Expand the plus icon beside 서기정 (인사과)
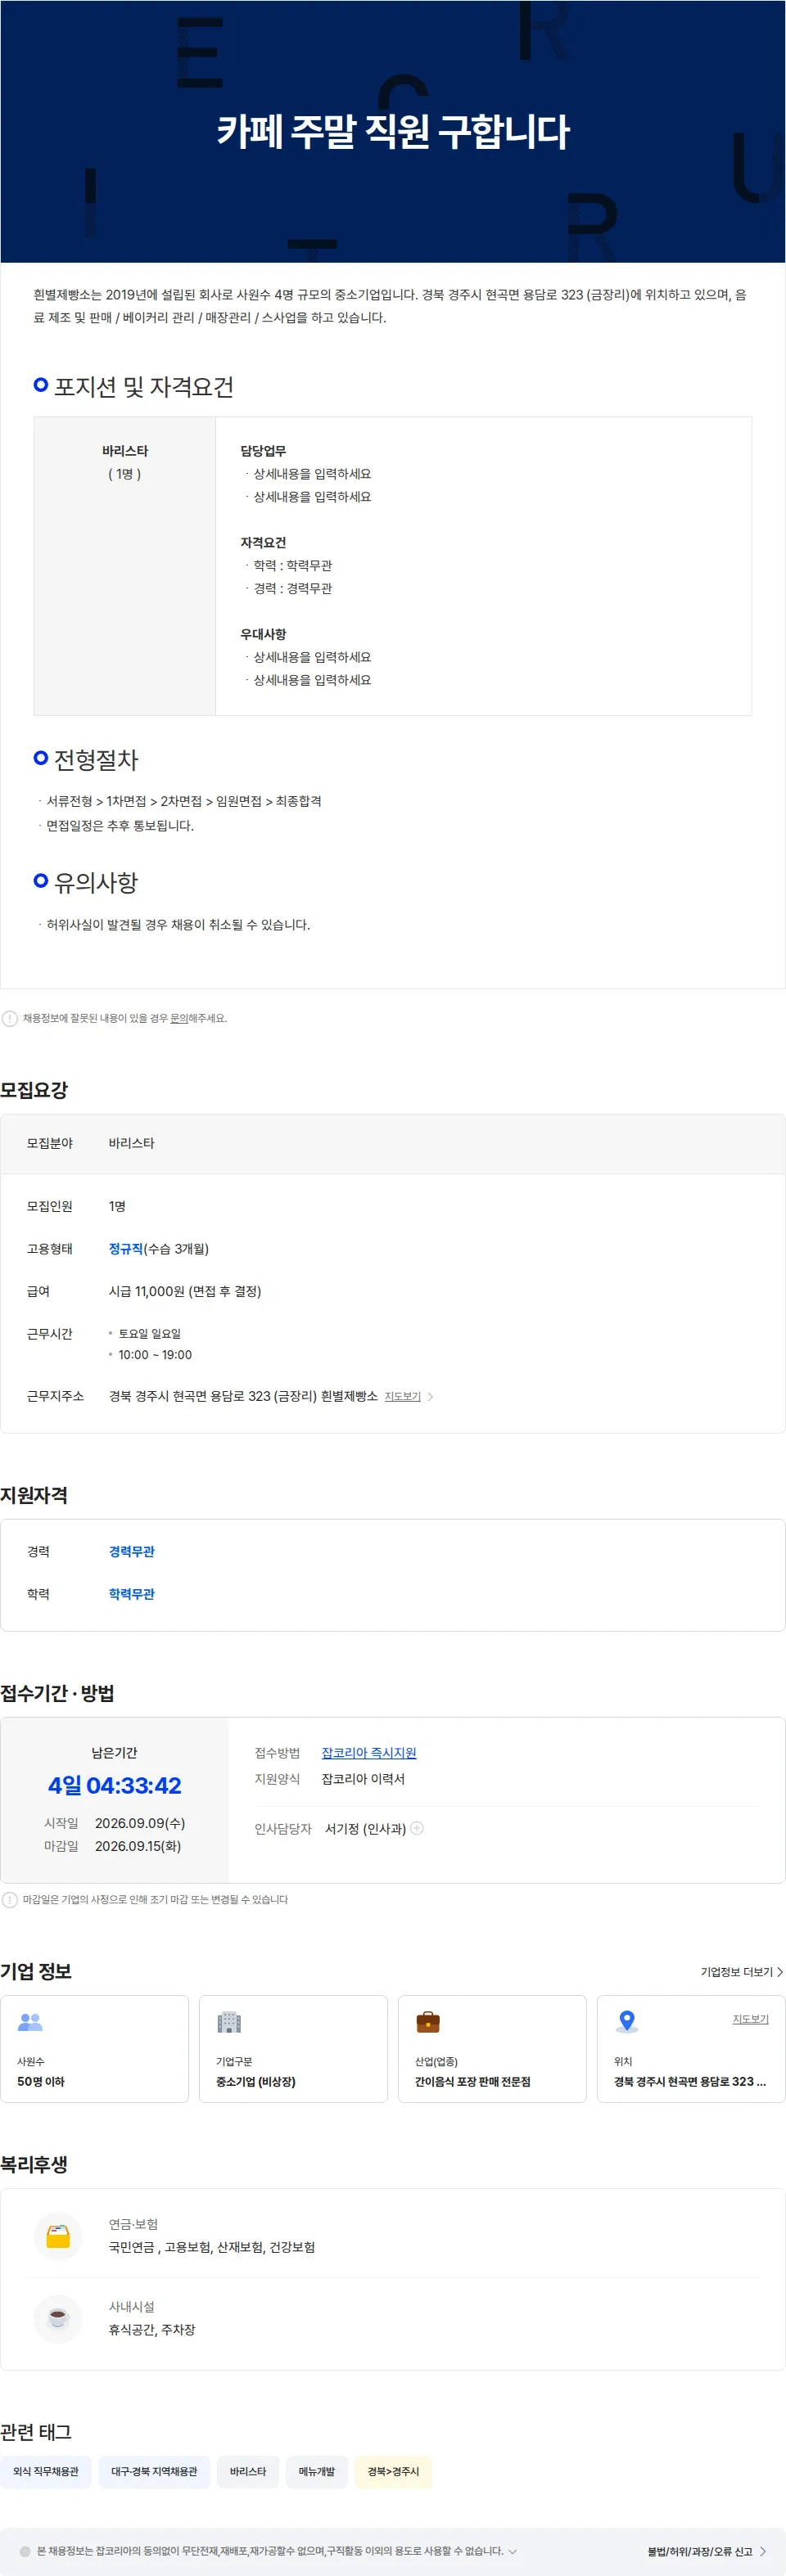 [417, 1828]
